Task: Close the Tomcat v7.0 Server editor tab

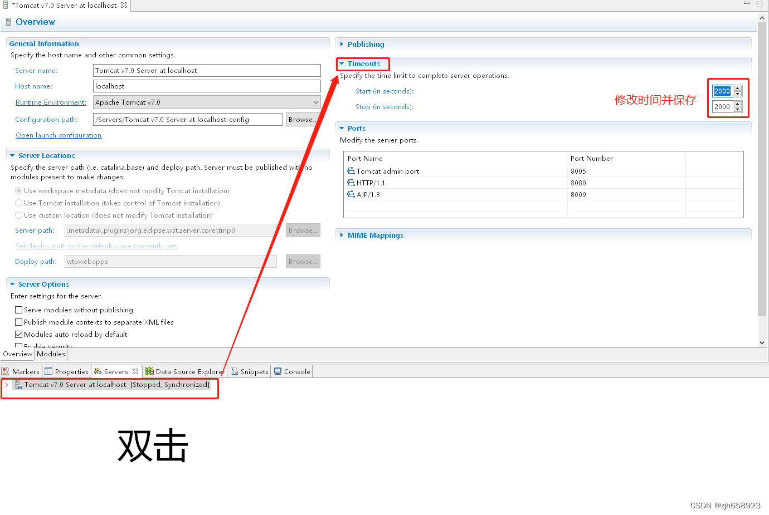Action: click(x=124, y=5)
